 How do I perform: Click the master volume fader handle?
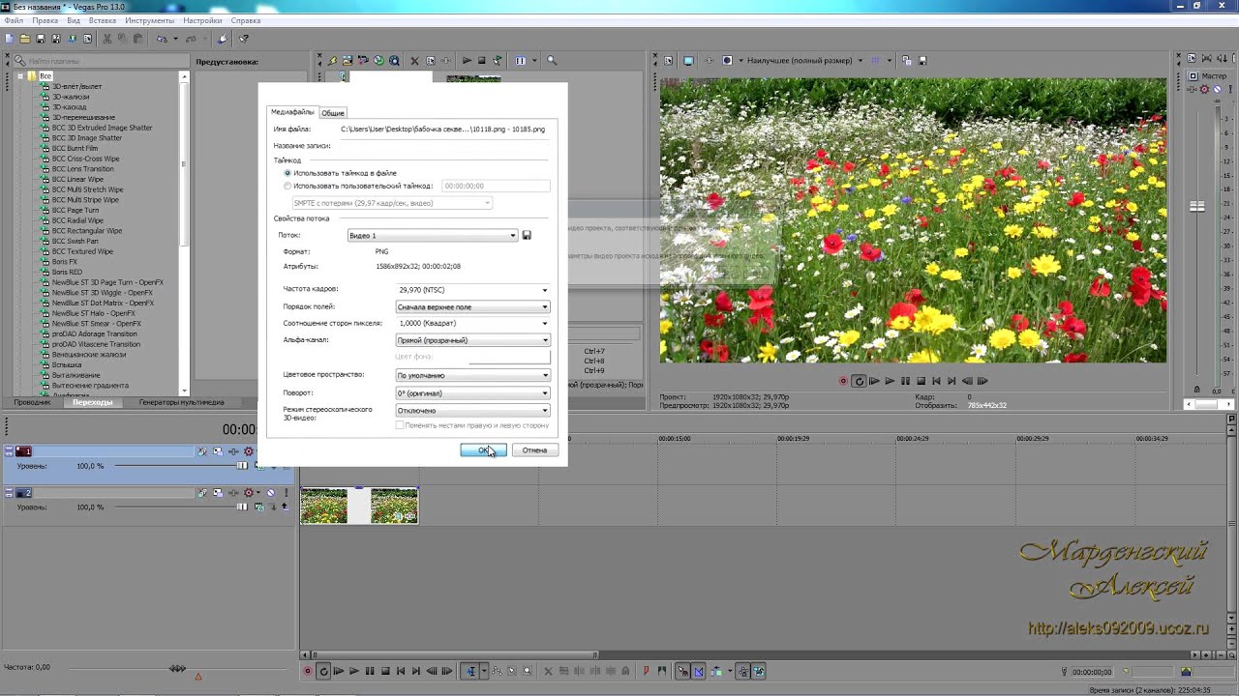pos(1197,206)
